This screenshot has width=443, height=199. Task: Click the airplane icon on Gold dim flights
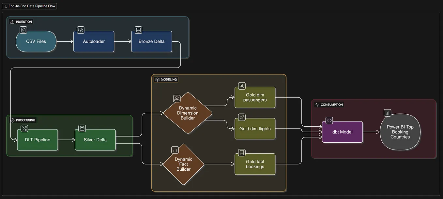(x=241, y=117)
